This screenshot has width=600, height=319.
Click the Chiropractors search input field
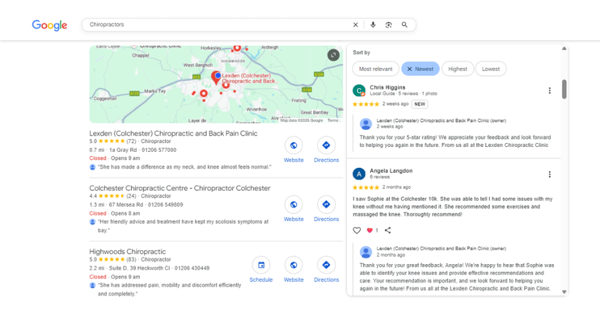(x=218, y=25)
